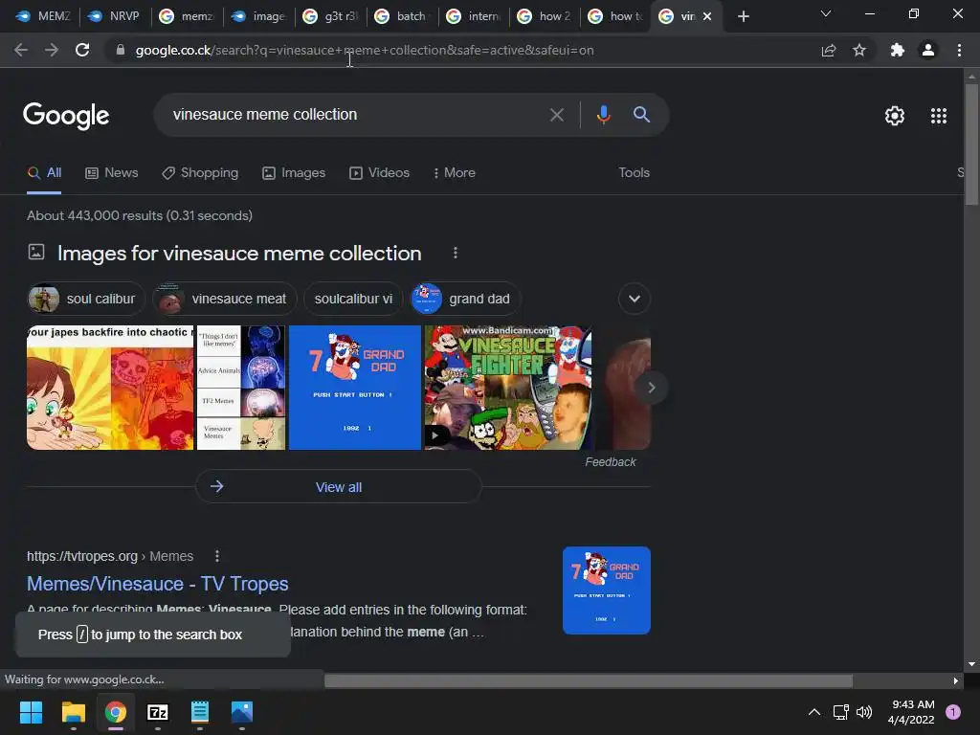Switch to the NRVP tab
The image size is (980, 735).
click(113, 16)
